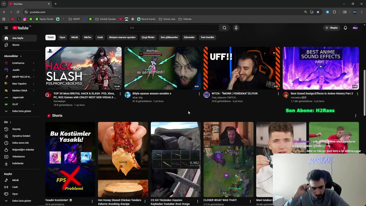The width and height of the screenshot is (366, 206).
Task: Open Shorts shelf three-dot menu
Action: (x=355, y=116)
